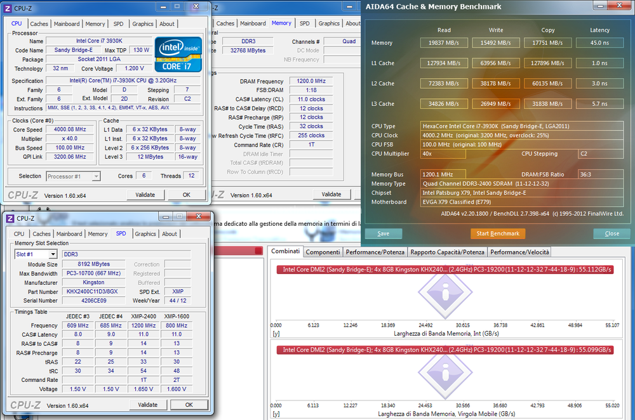Click the red result bar ending in 55.112GB/s
635x420 pixels.
(445, 270)
